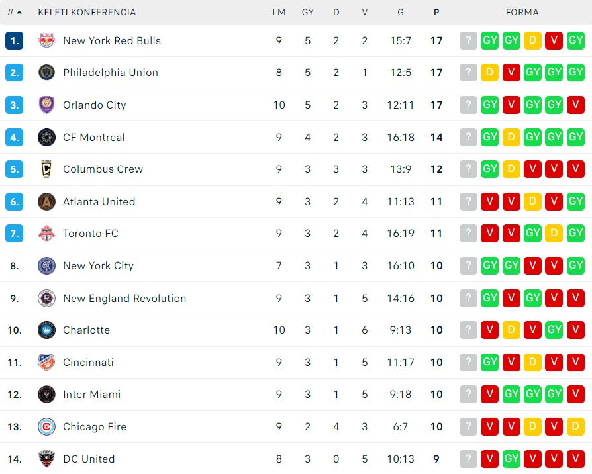Screen dimensions: 592x474
Task: Open the New York City team link
Action: pyautogui.click(x=98, y=265)
